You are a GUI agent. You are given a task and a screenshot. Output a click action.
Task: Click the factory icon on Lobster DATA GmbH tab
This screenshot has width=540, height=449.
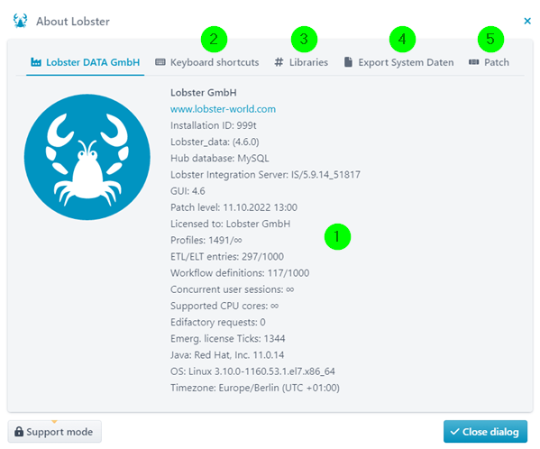[x=36, y=62]
